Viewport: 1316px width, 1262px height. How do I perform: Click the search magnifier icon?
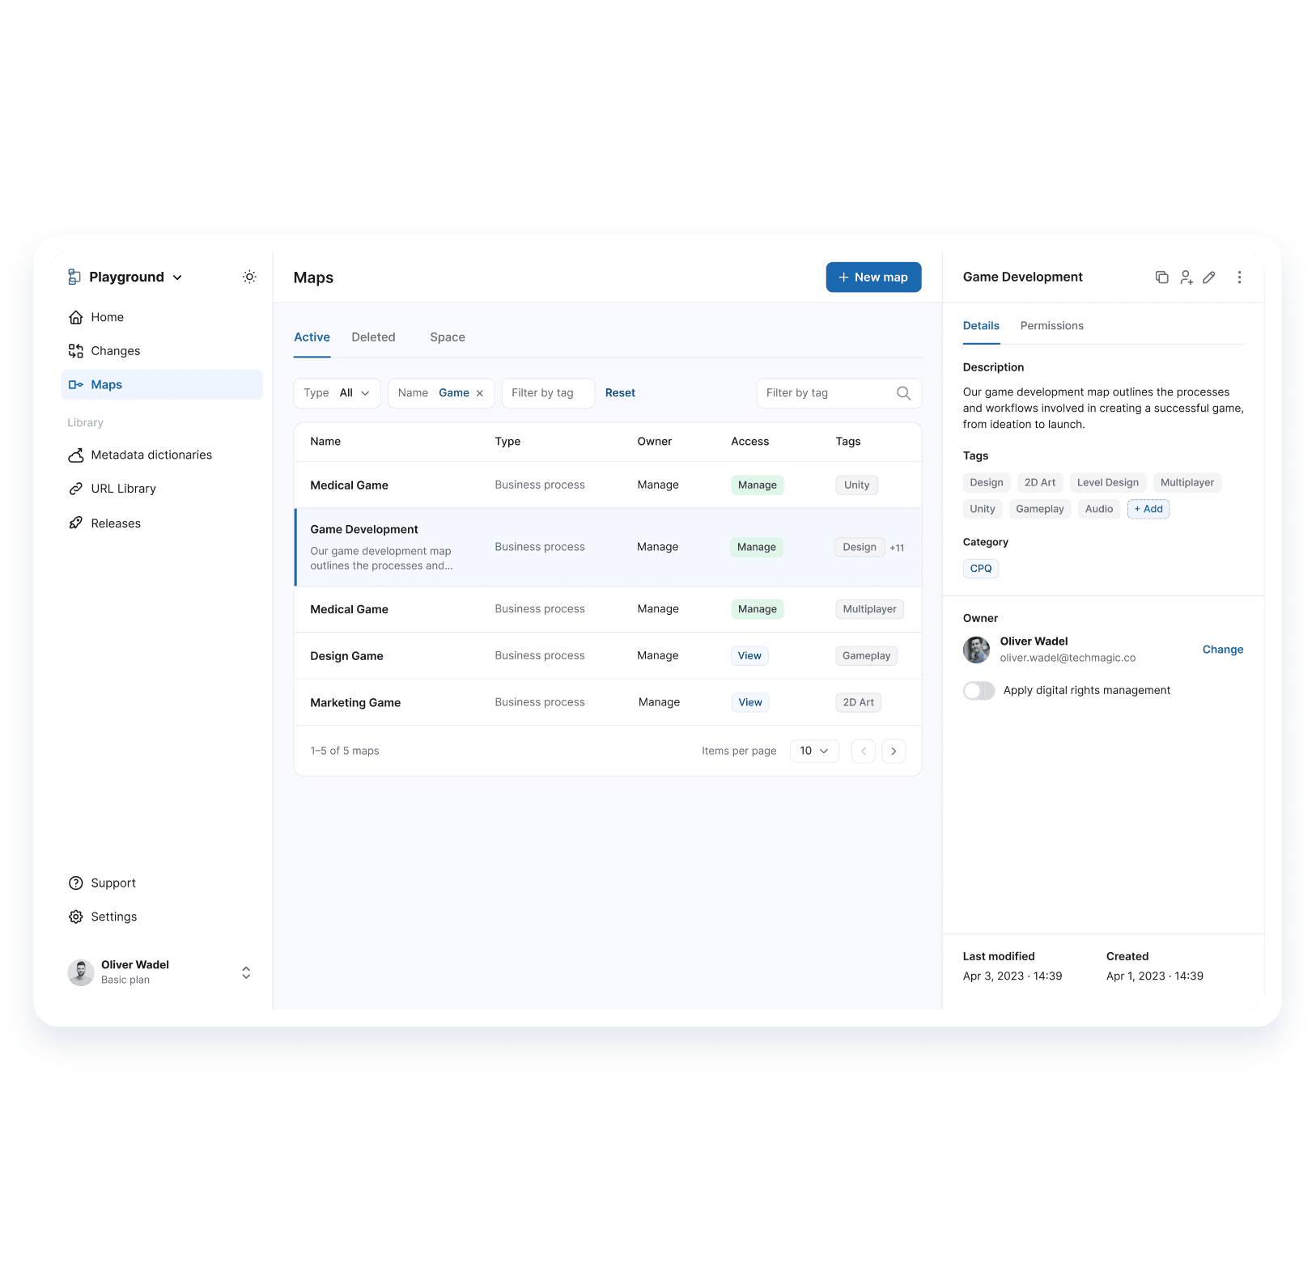pyautogui.click(x=903, y=393)
